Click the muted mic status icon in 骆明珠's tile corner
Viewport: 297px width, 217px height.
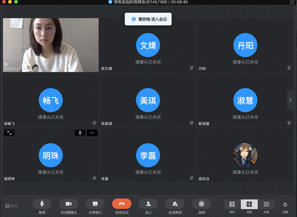(94, 178)
